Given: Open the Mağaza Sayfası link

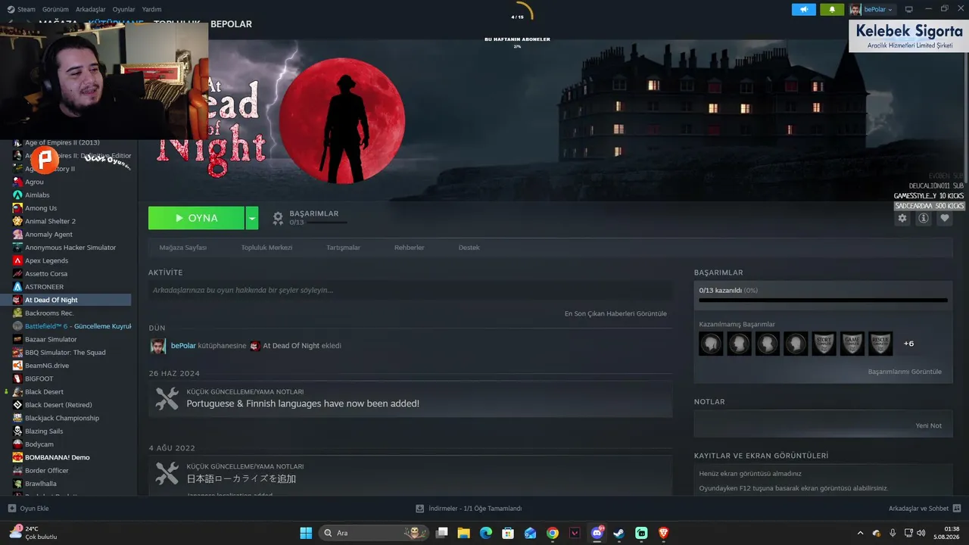Looking at the screenshot, I should click(x=182, y=248).
